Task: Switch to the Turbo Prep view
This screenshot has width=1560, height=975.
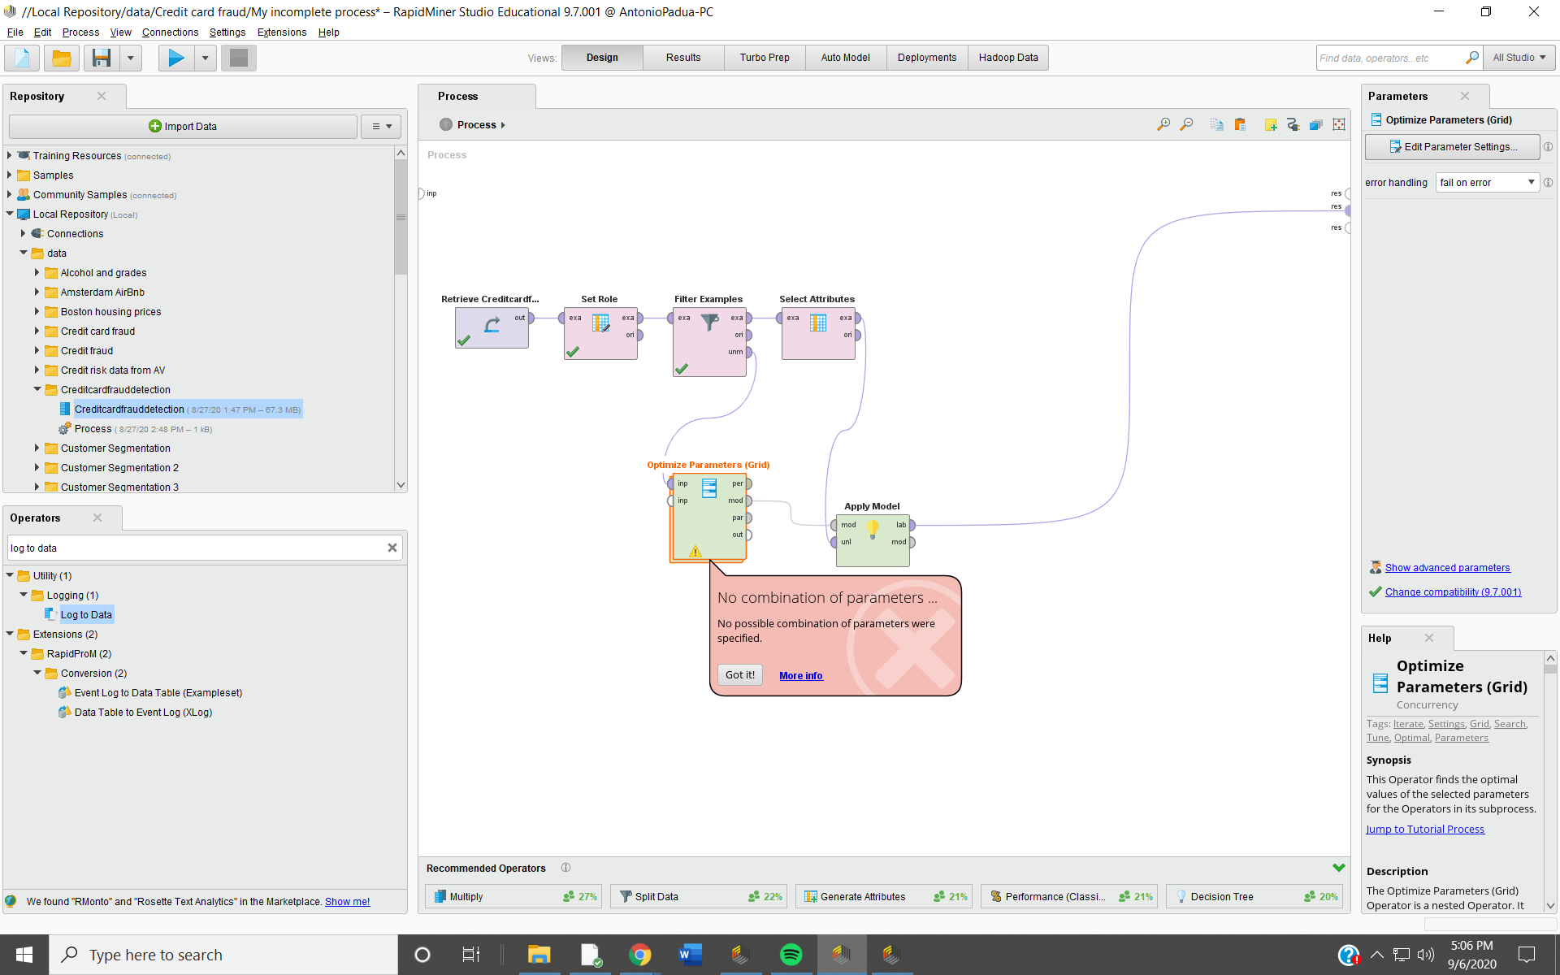Action: [x=765, y=58]
